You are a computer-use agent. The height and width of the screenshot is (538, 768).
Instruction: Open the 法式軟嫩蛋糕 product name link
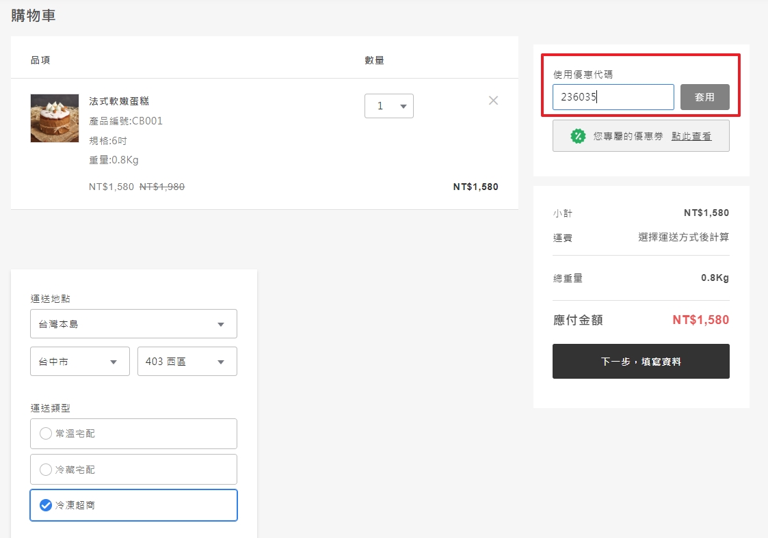119,101
